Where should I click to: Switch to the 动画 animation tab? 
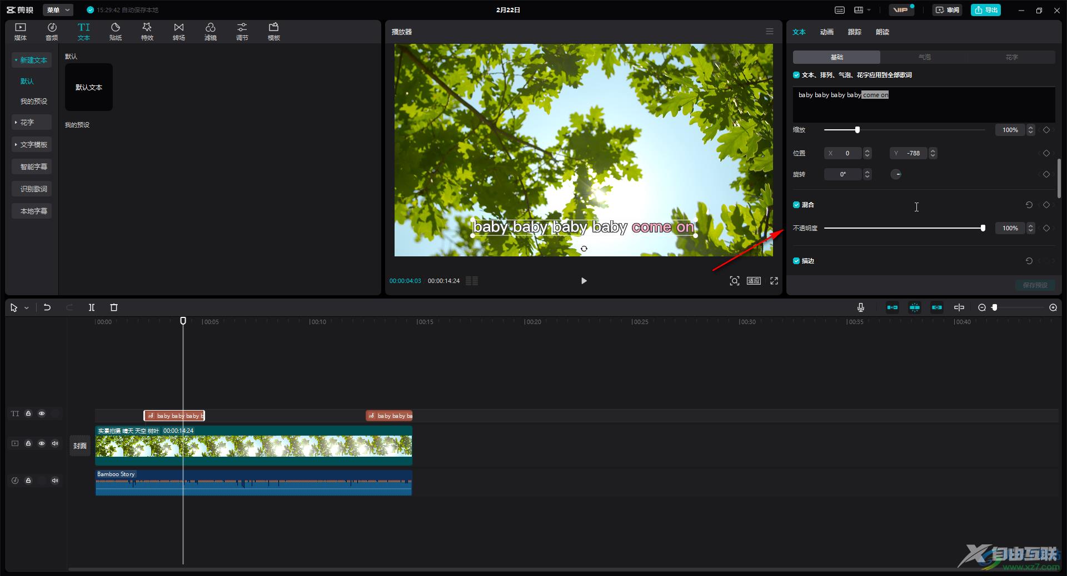tap(826, 32)
